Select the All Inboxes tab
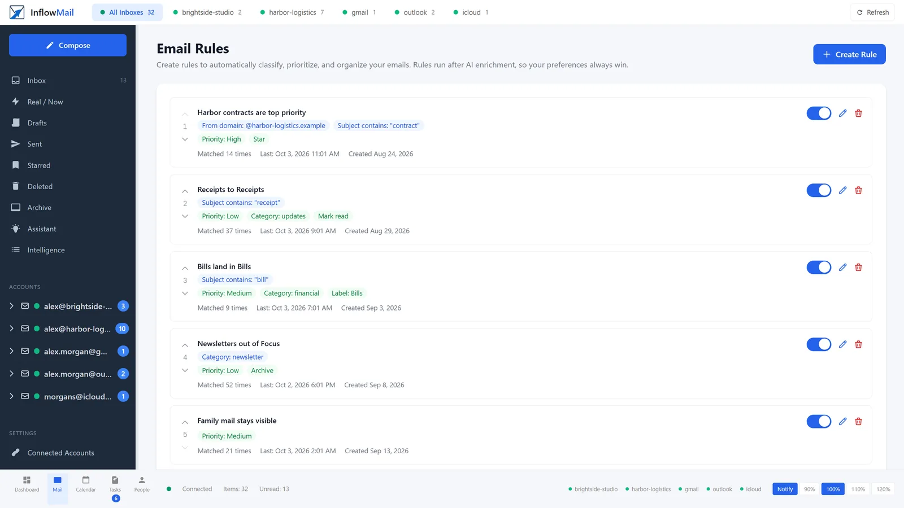The height and width of the screenshot is (508, 904). tap(127, 12)
